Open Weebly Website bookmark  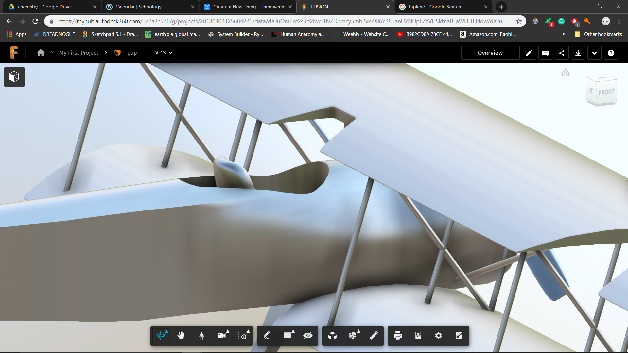click(x=362, y=34)
